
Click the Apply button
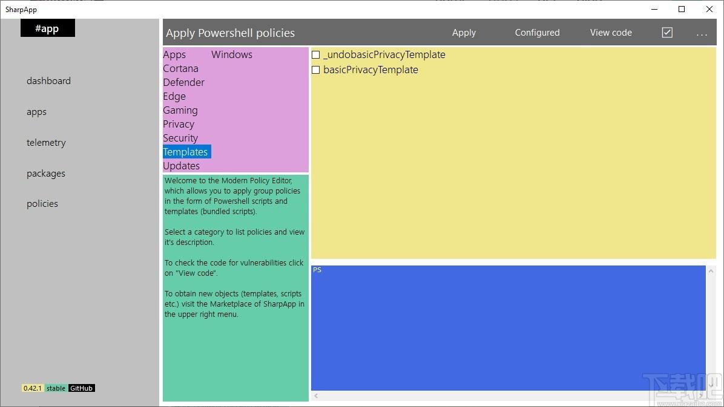464,32
